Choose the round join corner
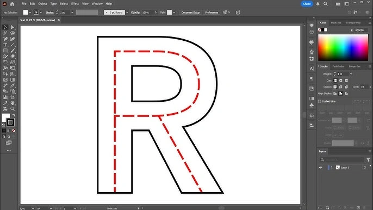Screen dimensions: 373x210 pos(340,87)
